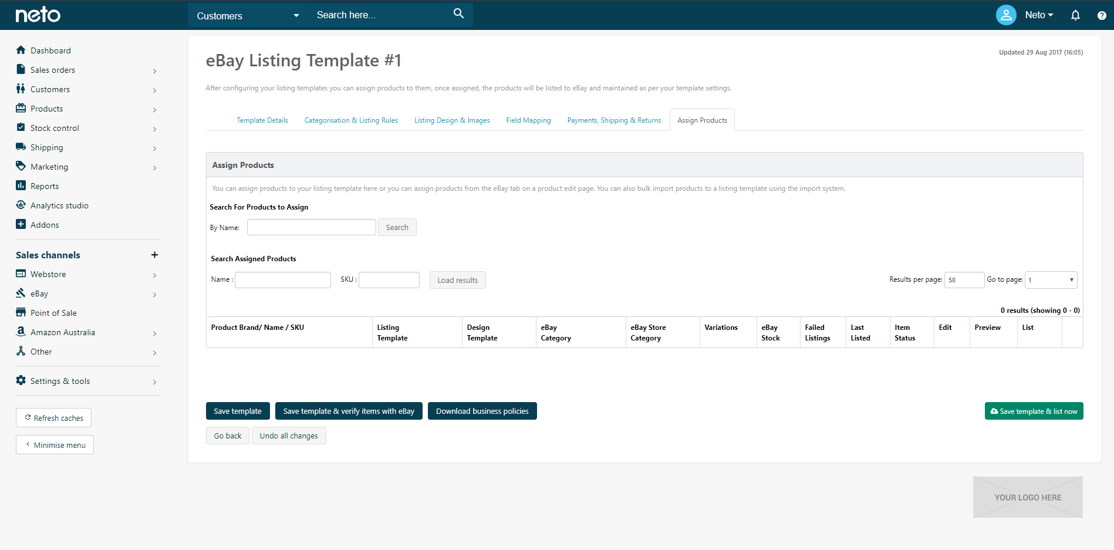The image size is (1114, 550).
Task: Click the Minimise menu button
Action: coord(55,445)
